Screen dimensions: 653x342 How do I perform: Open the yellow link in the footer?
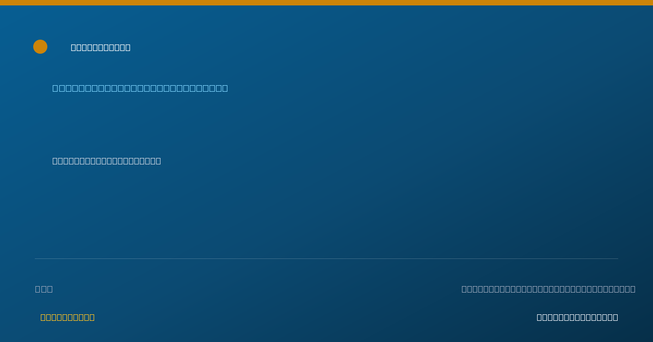pyautogui.click(x=67, y=317)
